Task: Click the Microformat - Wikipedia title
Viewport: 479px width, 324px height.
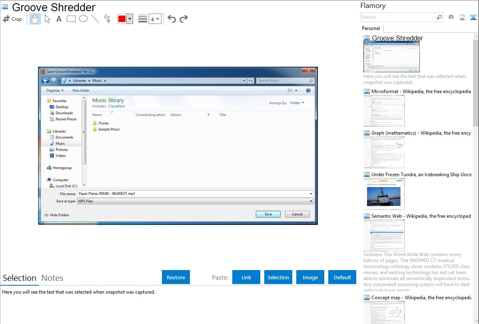Action: (x=421, y=91)
